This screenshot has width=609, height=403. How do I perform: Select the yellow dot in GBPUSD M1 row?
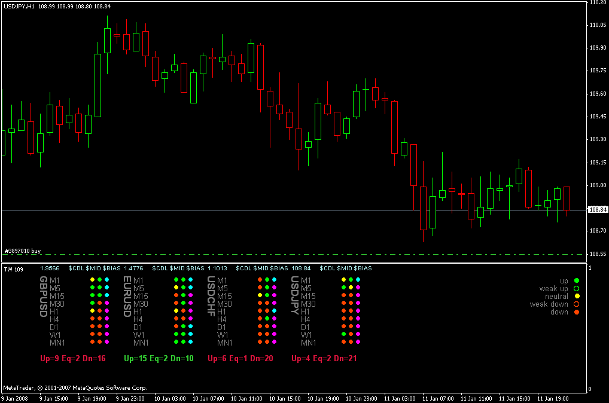92,280
